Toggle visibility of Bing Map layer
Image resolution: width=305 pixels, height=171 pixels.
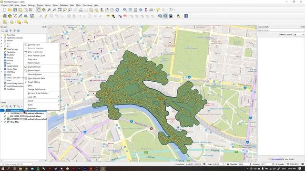tap(5, 122)
